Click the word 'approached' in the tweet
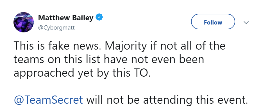The width and height of the screenshot is (261, 111). click(44, 73)
